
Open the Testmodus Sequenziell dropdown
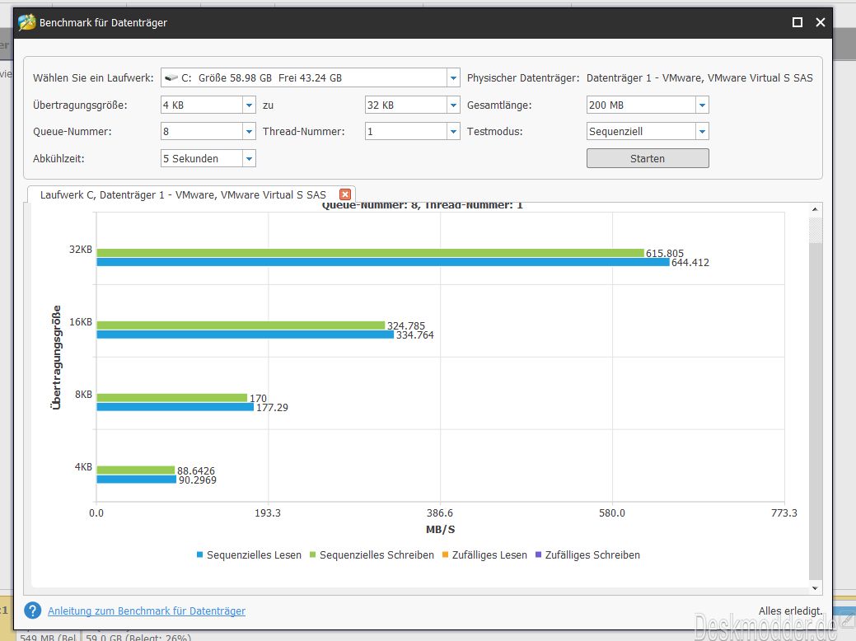(702, 131)
